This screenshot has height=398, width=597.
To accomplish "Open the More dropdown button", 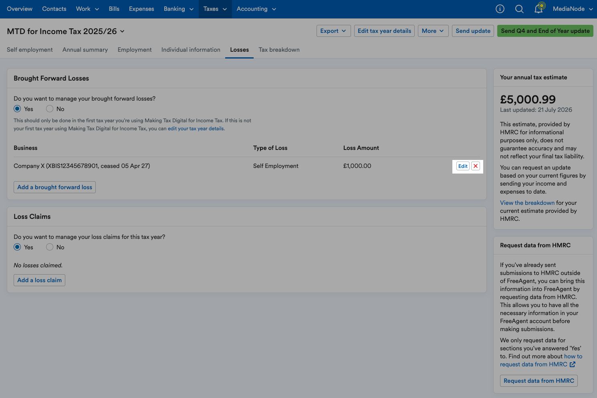I will [x=433, y=31].
